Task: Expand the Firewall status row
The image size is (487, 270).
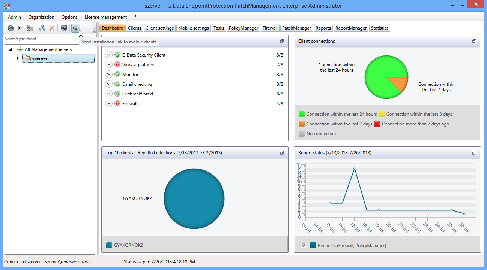Action: coord(109,104)
